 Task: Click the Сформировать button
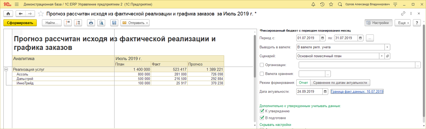pos(20,23)
